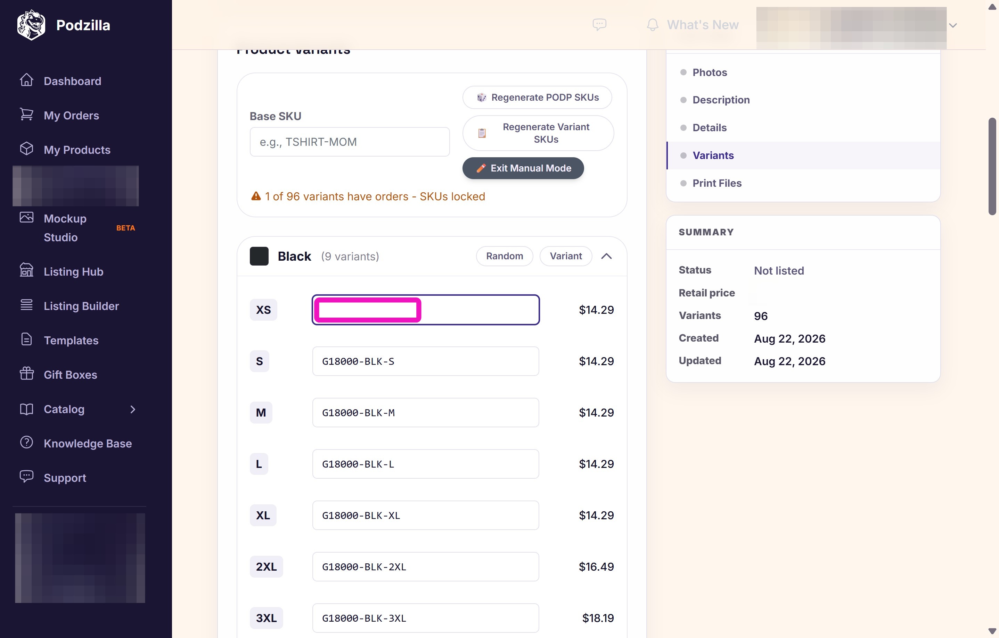This screenshot has width=999, height=638.
Task: Expand the Catalog submenu arrow
Action: pyautogui.click(x=133, y=409)
